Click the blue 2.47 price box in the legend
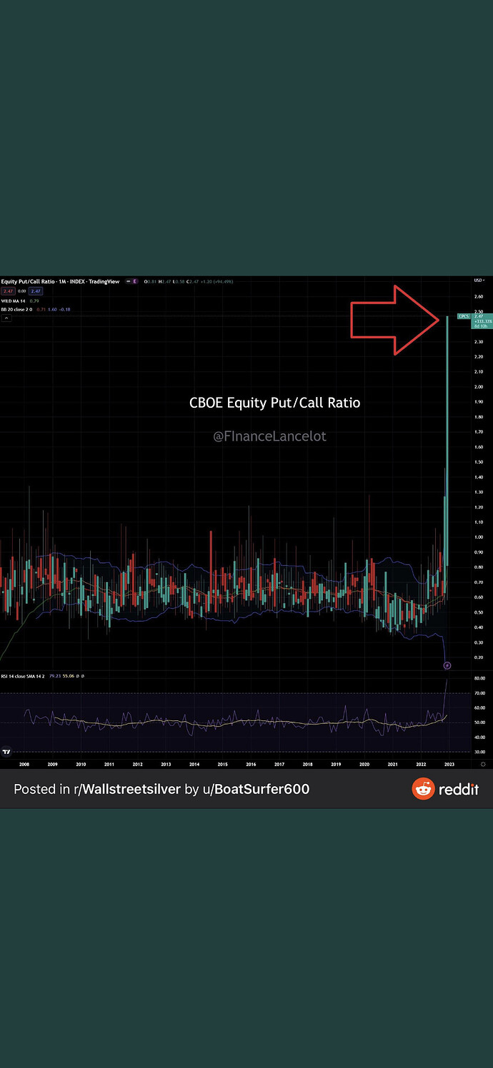The image size is (493, 1068). (36, 291)
